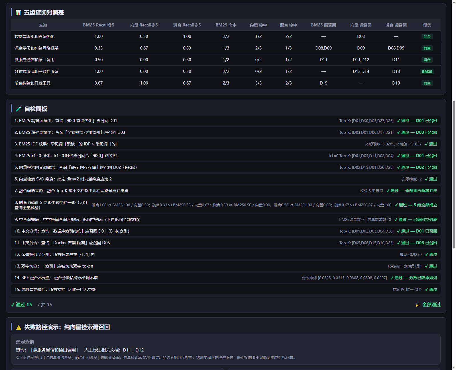
Task: Click self-check item 1 BM25 精确词命中 D01
Action: (x=226, y=121)
